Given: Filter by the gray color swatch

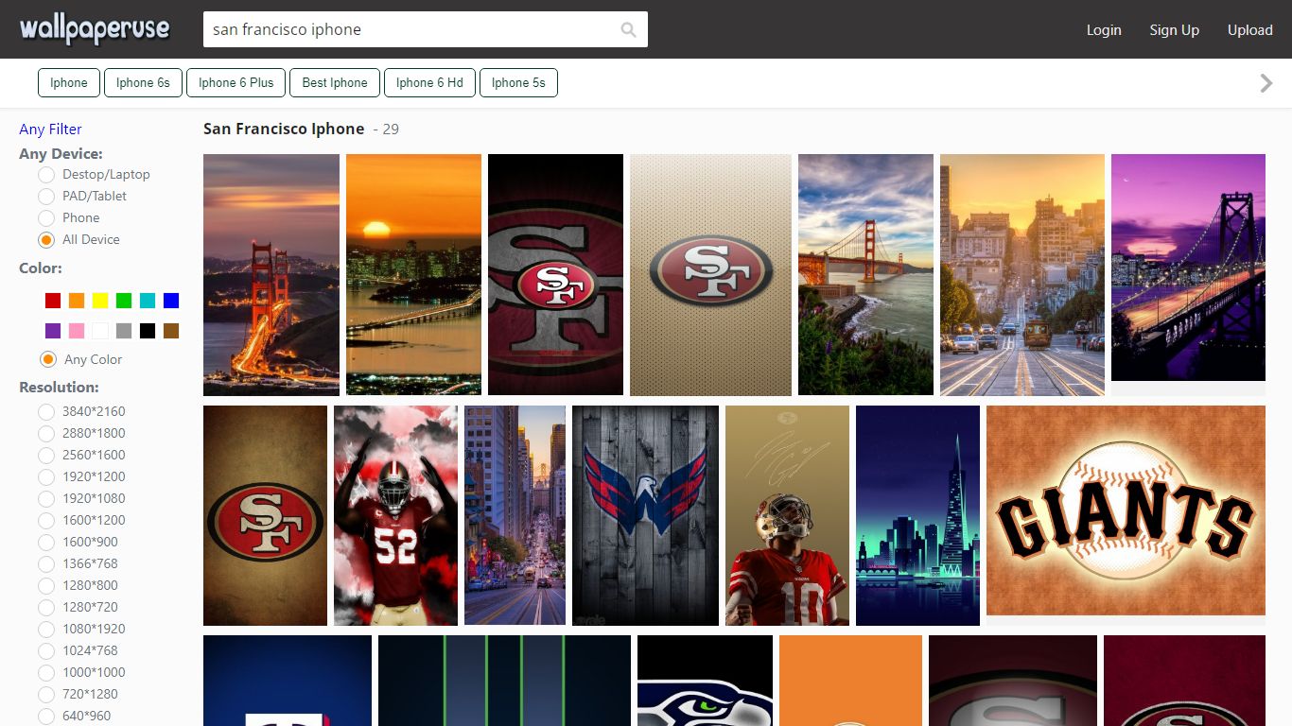Looking at the screenshot, I should coord(124,331).
